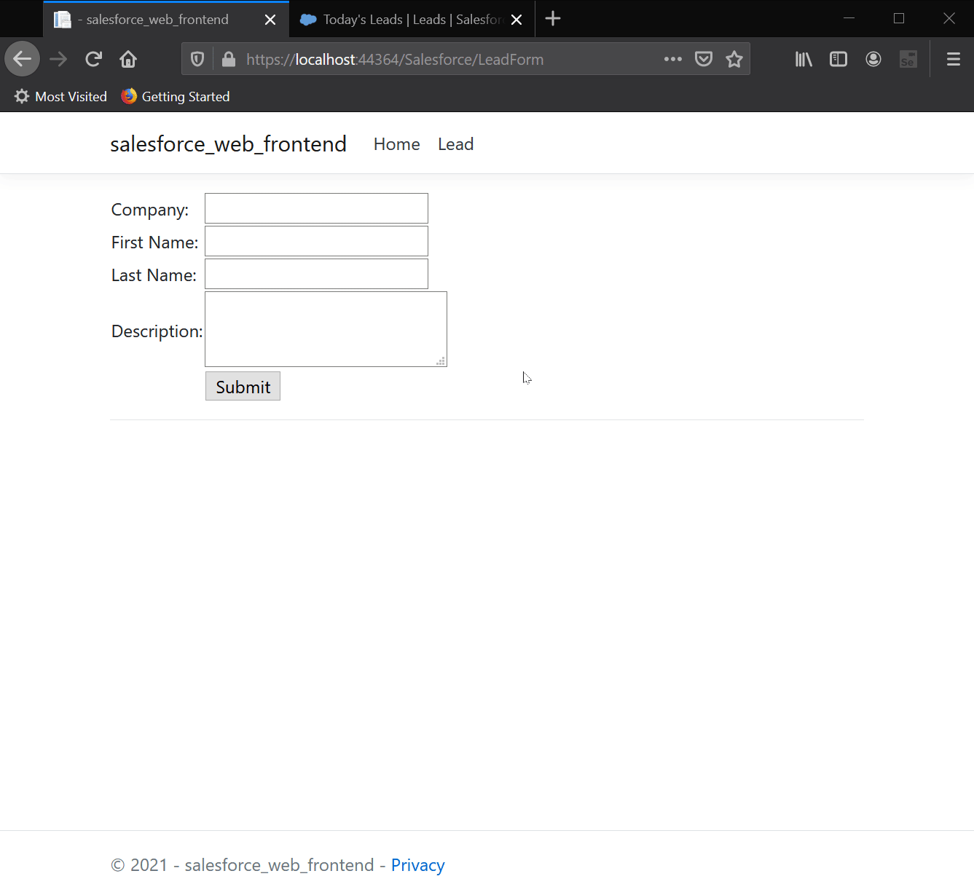Click the shield tracking protection icon
Viewport: 974px width, 895px height.
(197, 59)
